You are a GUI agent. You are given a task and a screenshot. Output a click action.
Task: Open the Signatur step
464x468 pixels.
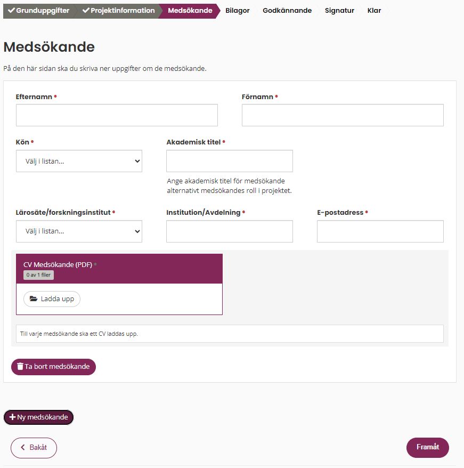coord(339,11)
